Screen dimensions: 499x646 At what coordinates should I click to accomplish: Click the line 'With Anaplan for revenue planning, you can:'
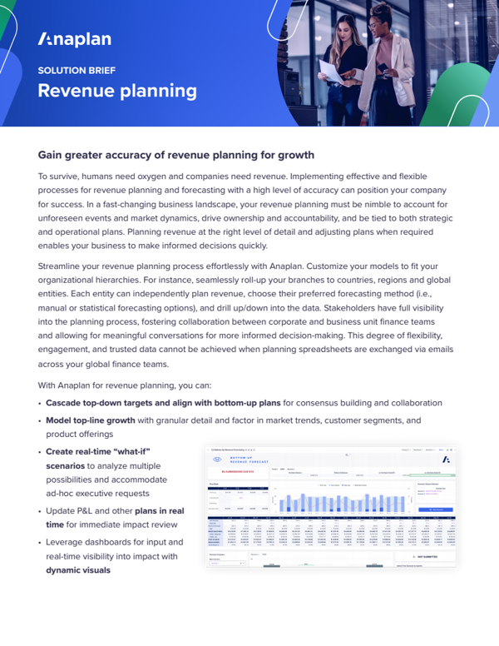click(x=125, y=385)
